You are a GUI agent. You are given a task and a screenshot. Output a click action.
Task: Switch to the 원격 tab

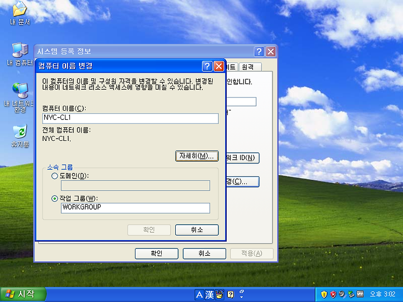click(250, 67)
